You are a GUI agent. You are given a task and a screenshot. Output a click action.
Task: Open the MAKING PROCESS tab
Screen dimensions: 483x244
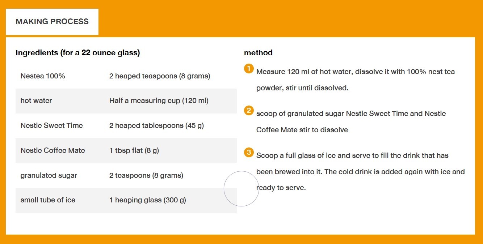[52, 22]
